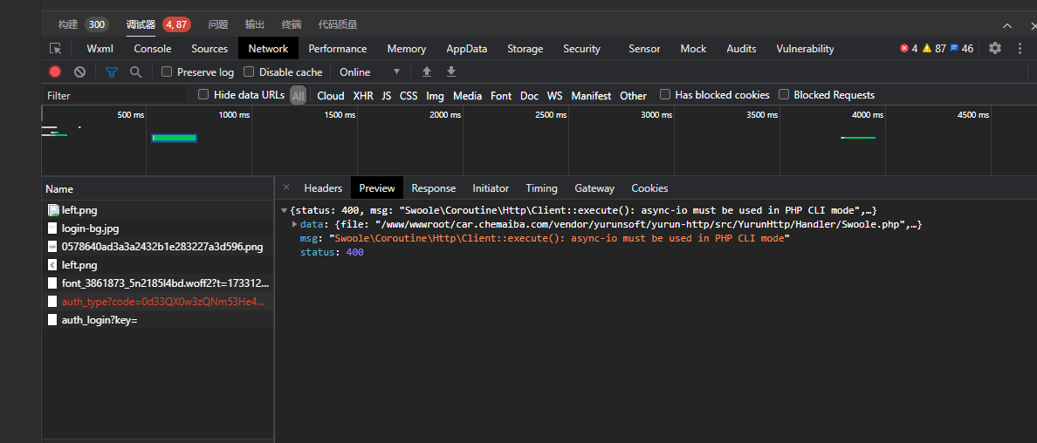The height and width of the screenshot is (443, 1037).
Task: Clear the network log
Action: pos(79,72)
